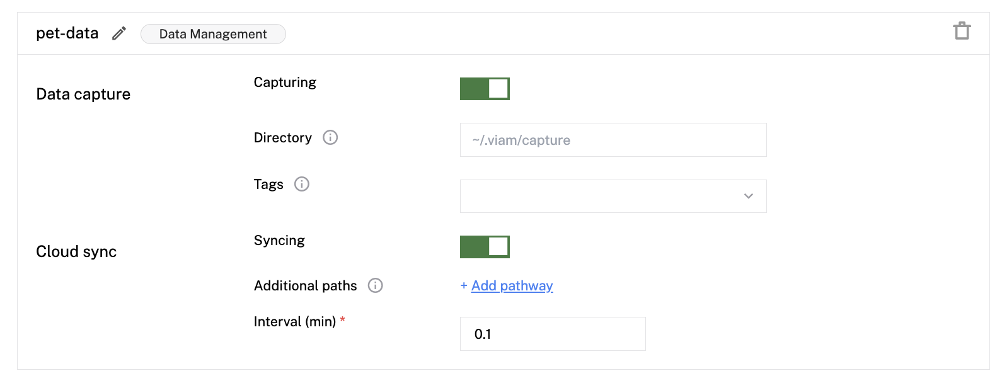Click the pencil icon to rename pet-data
Image resolution: width=1002 pixels, height=383 pixels.
(119, 33)
